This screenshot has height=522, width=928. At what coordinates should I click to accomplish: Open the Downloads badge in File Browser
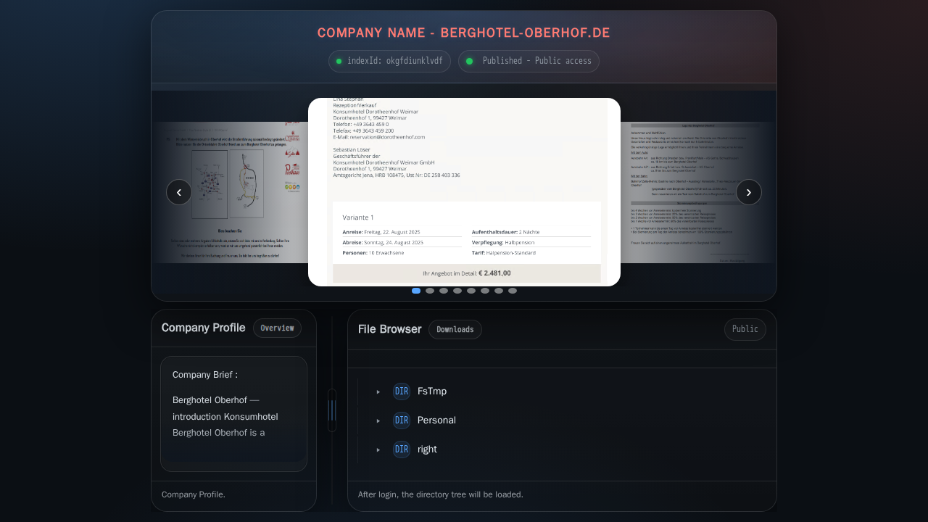(455, 329)
